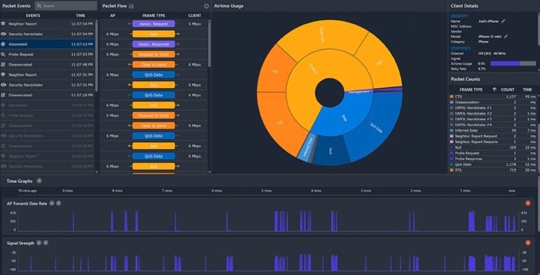Click the Neighbor Report icon at 11:07:54 PM
Image resolution: width=540 pixels, height=275 pixels.
coord(4,24)
